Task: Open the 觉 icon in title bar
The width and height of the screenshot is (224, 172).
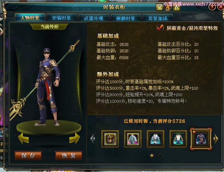Action: [x=159, y=7]
